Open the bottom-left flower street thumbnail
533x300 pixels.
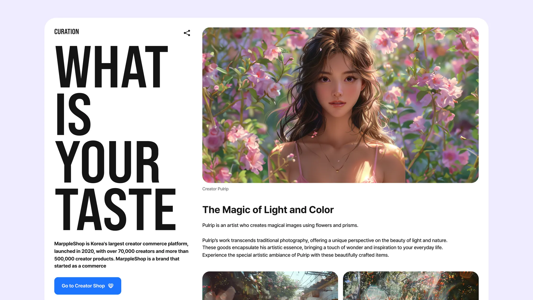[270, 286]
